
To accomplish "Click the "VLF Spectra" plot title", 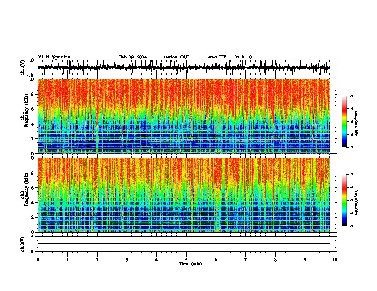I will click(x=54, y=57).
